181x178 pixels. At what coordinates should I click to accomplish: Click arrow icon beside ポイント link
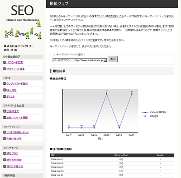(x=5, y=96)
